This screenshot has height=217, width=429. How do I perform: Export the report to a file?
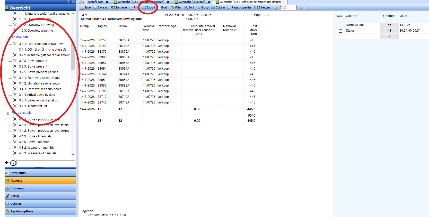tap(149, 8)
